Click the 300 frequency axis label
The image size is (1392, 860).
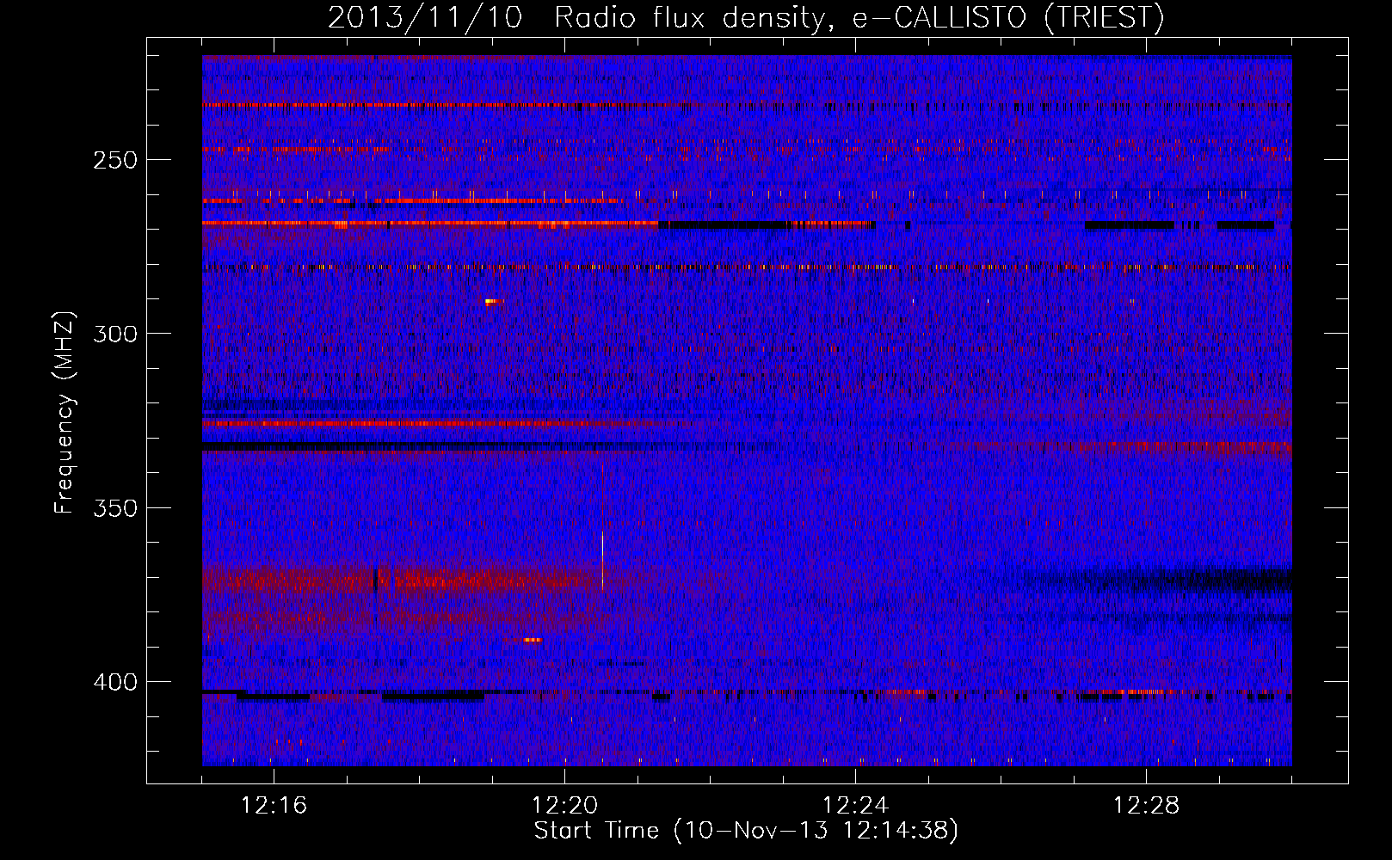pyautogui.click(x=115, y=334)
